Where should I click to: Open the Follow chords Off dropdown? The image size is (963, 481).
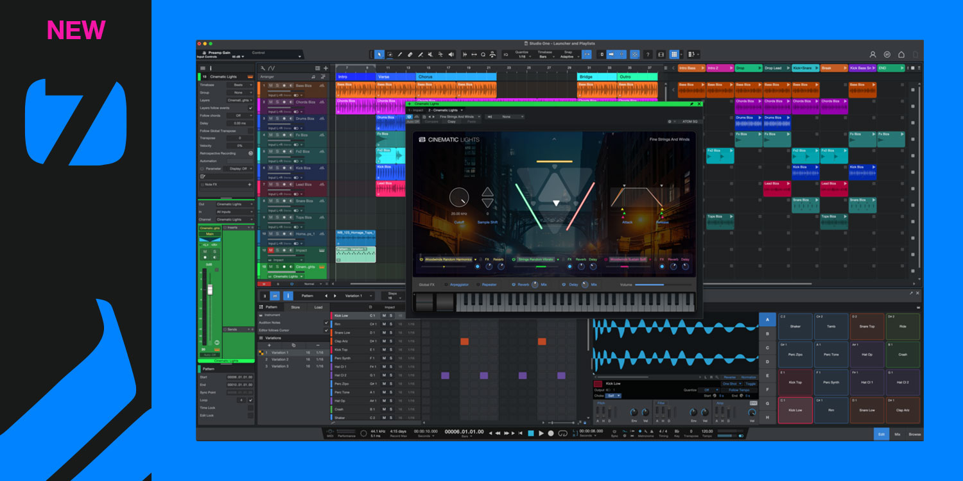[x=239, y=115]
